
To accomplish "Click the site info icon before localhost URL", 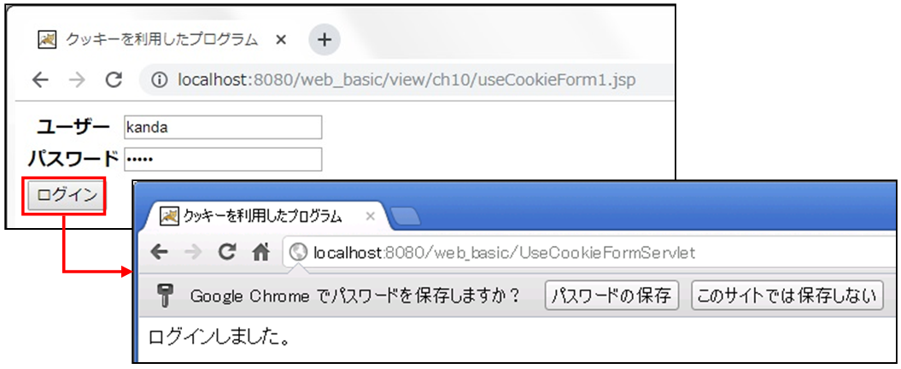I will point(161,80).
